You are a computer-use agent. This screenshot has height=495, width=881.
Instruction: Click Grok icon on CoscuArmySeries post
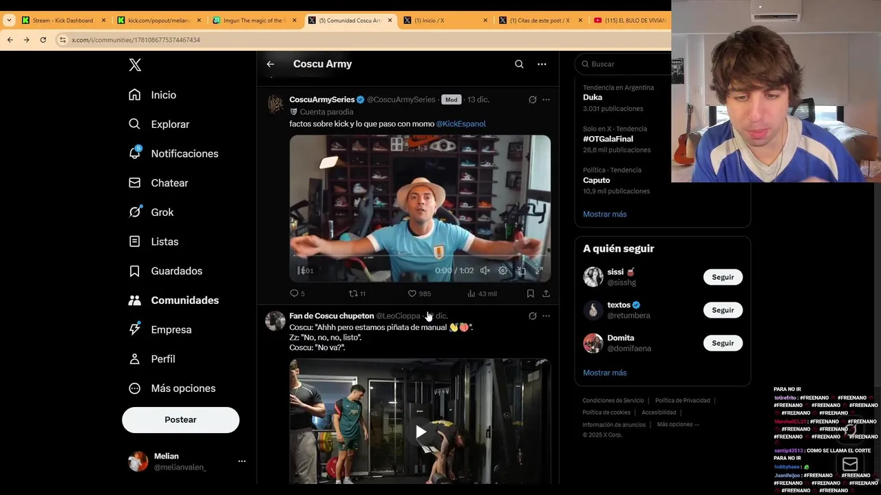coord(532,100)
